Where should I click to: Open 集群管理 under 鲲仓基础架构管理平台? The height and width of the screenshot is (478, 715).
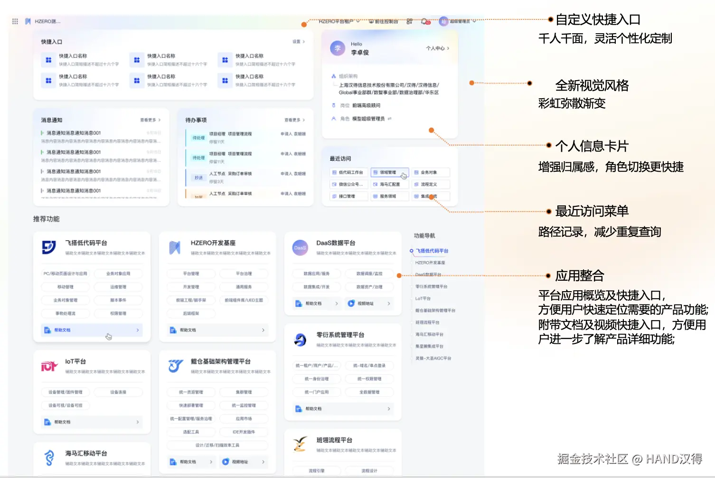[x=244, y=392]
